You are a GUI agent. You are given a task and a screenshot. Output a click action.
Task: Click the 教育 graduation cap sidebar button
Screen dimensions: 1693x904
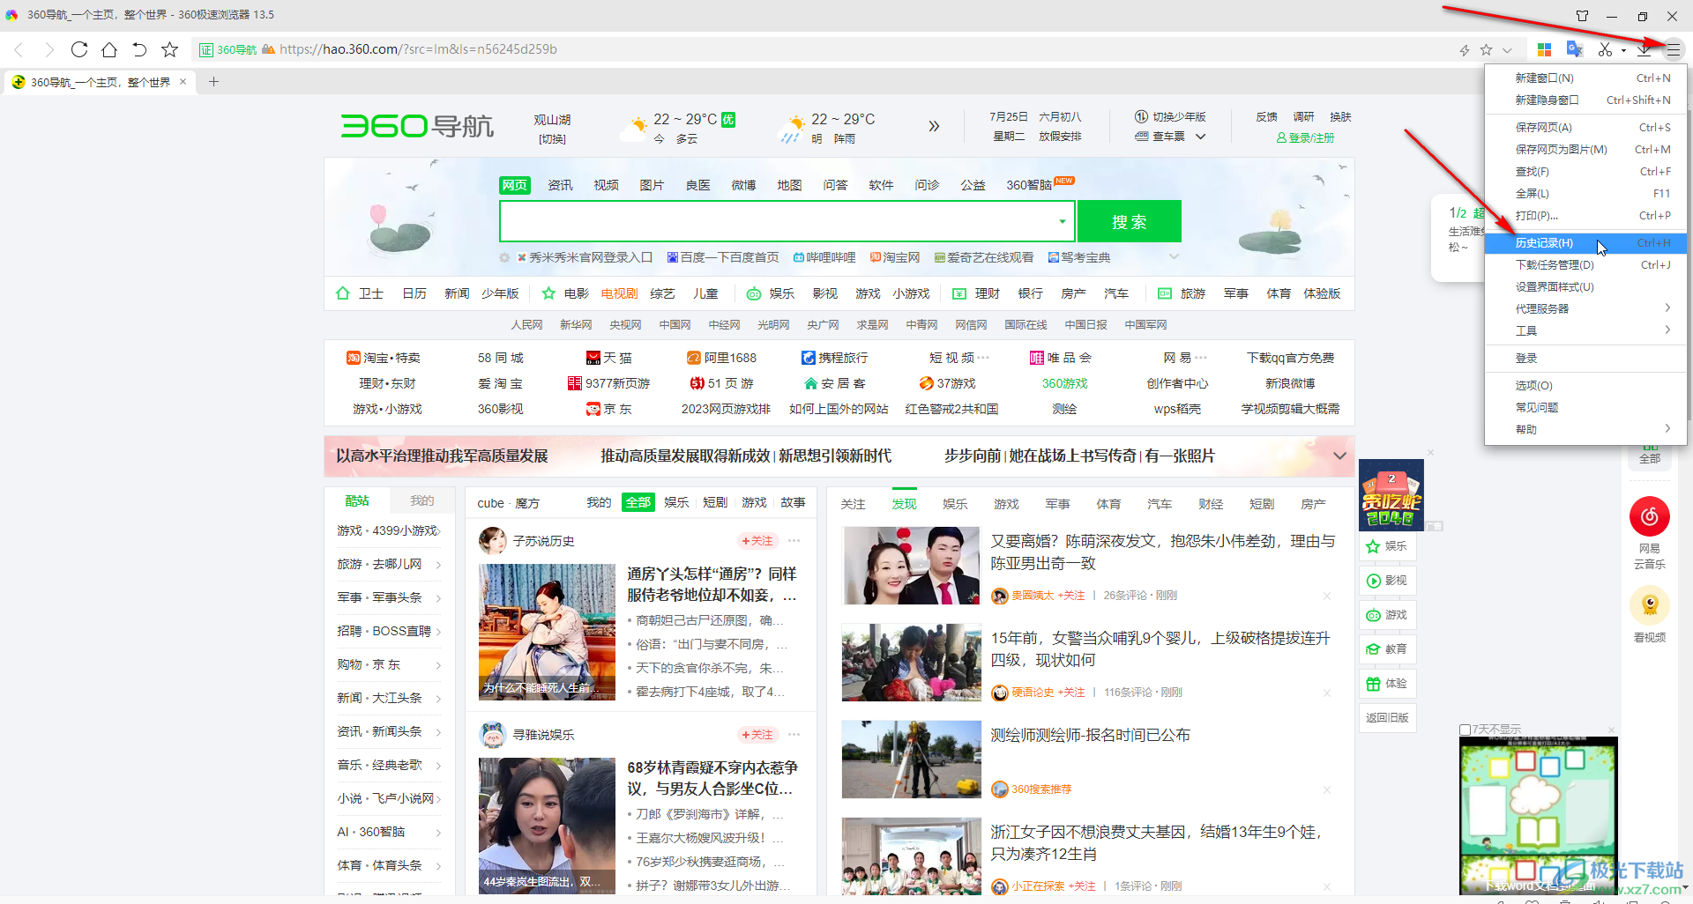click(1387, 649)
